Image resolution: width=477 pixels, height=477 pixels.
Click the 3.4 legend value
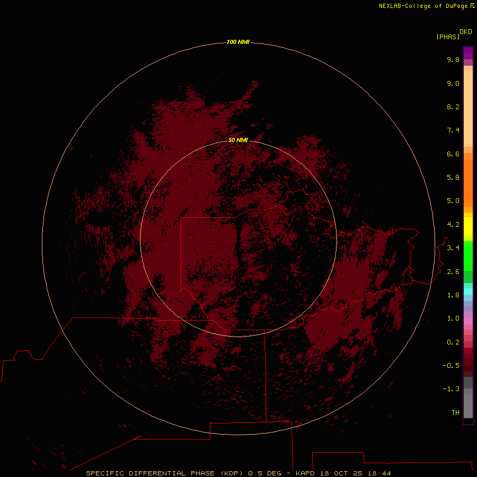pyautogui.click(x=453, y=248)
